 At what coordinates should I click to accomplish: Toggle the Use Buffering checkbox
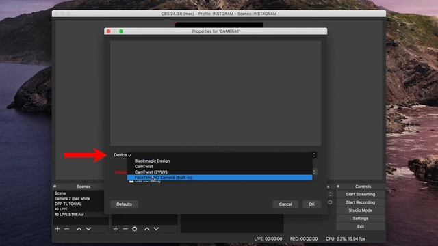[x=131, y=182]
